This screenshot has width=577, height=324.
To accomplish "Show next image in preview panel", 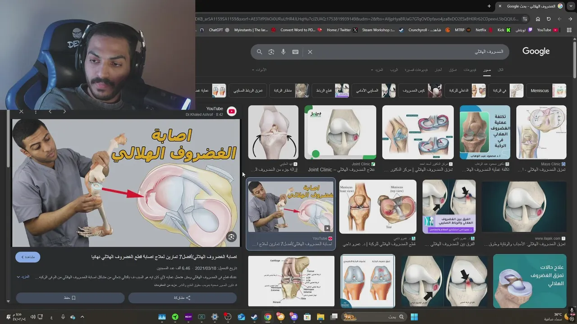I will [x=50, y=111].
